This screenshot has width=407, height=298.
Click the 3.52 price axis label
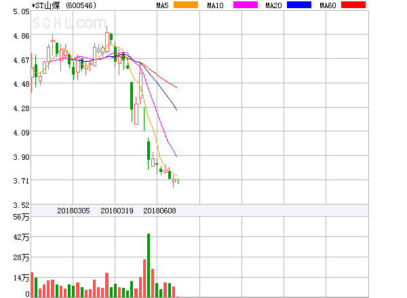[21, 205]
